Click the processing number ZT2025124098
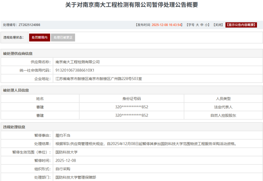The image size is (263, 181). (29, 25)
